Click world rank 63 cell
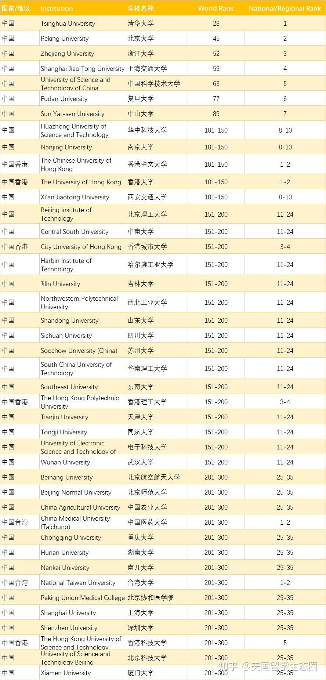Image resolution: width=326 pixels, height=680 pixels. point(216,84)
